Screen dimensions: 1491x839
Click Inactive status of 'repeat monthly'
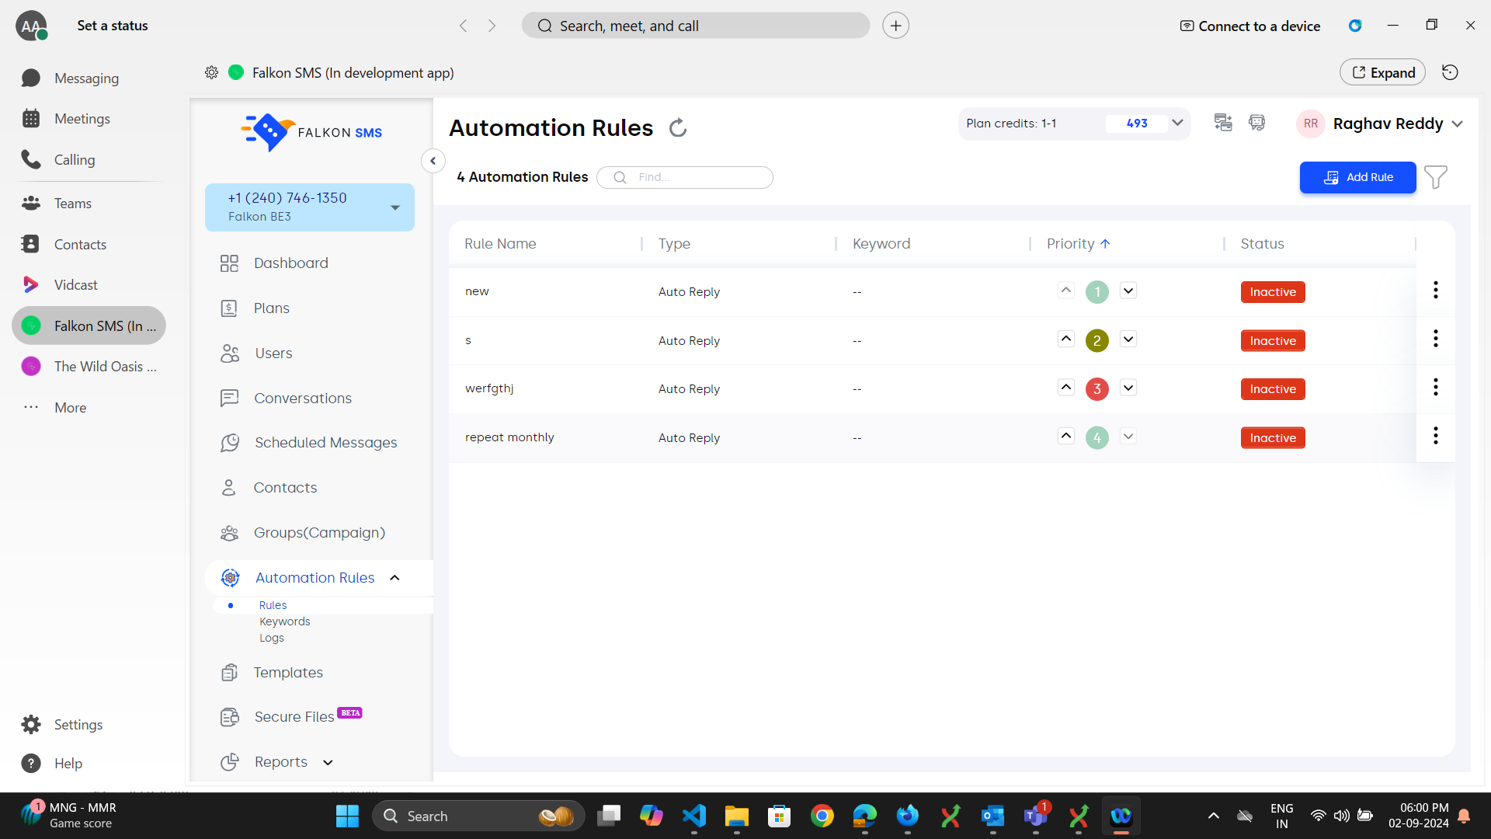(x=1273, y=438)
